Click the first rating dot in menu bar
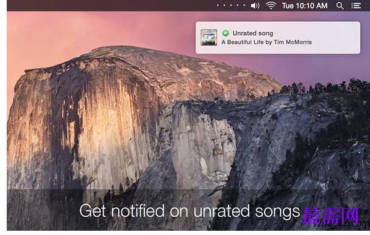This screenshot has width=370, height=235. click(218, 5)
